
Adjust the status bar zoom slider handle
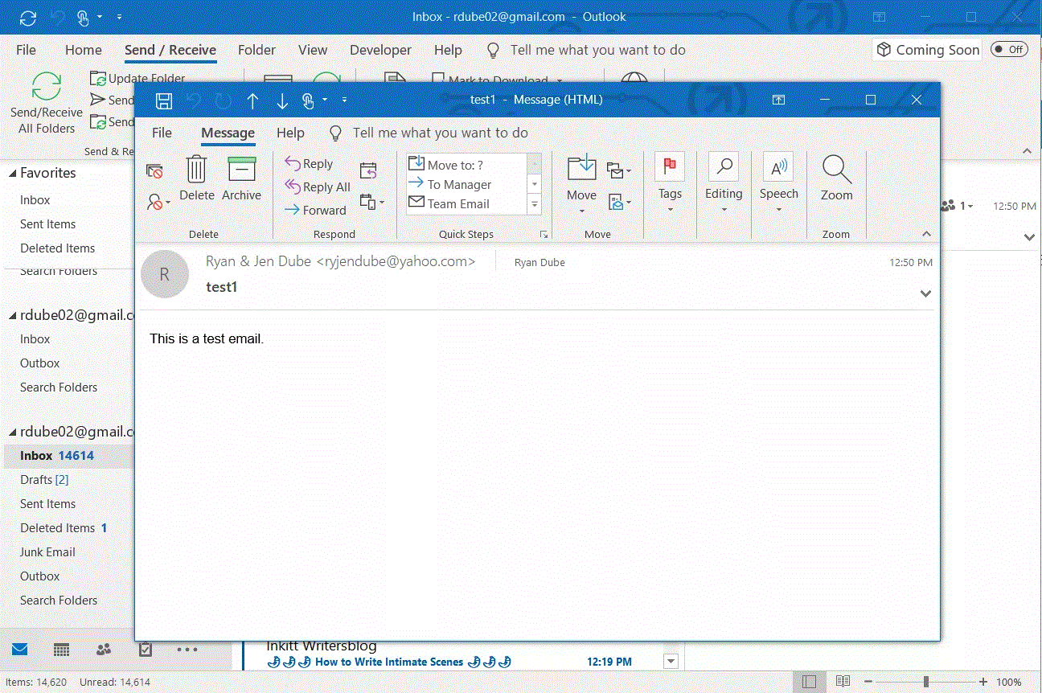pyautogui.click(x=926, y=682)
